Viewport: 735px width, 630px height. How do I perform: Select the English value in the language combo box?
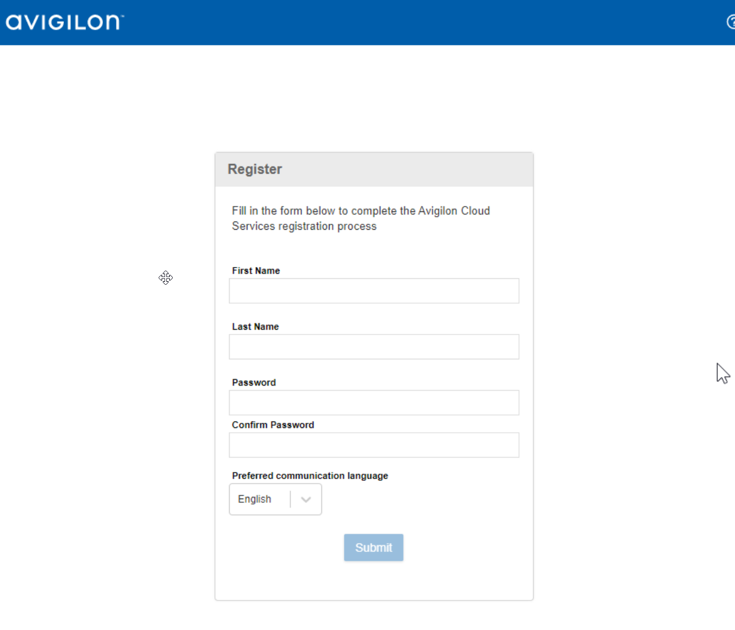255,500
